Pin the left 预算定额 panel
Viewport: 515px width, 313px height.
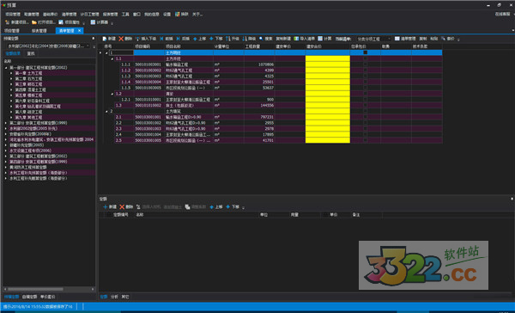[94, 39]
